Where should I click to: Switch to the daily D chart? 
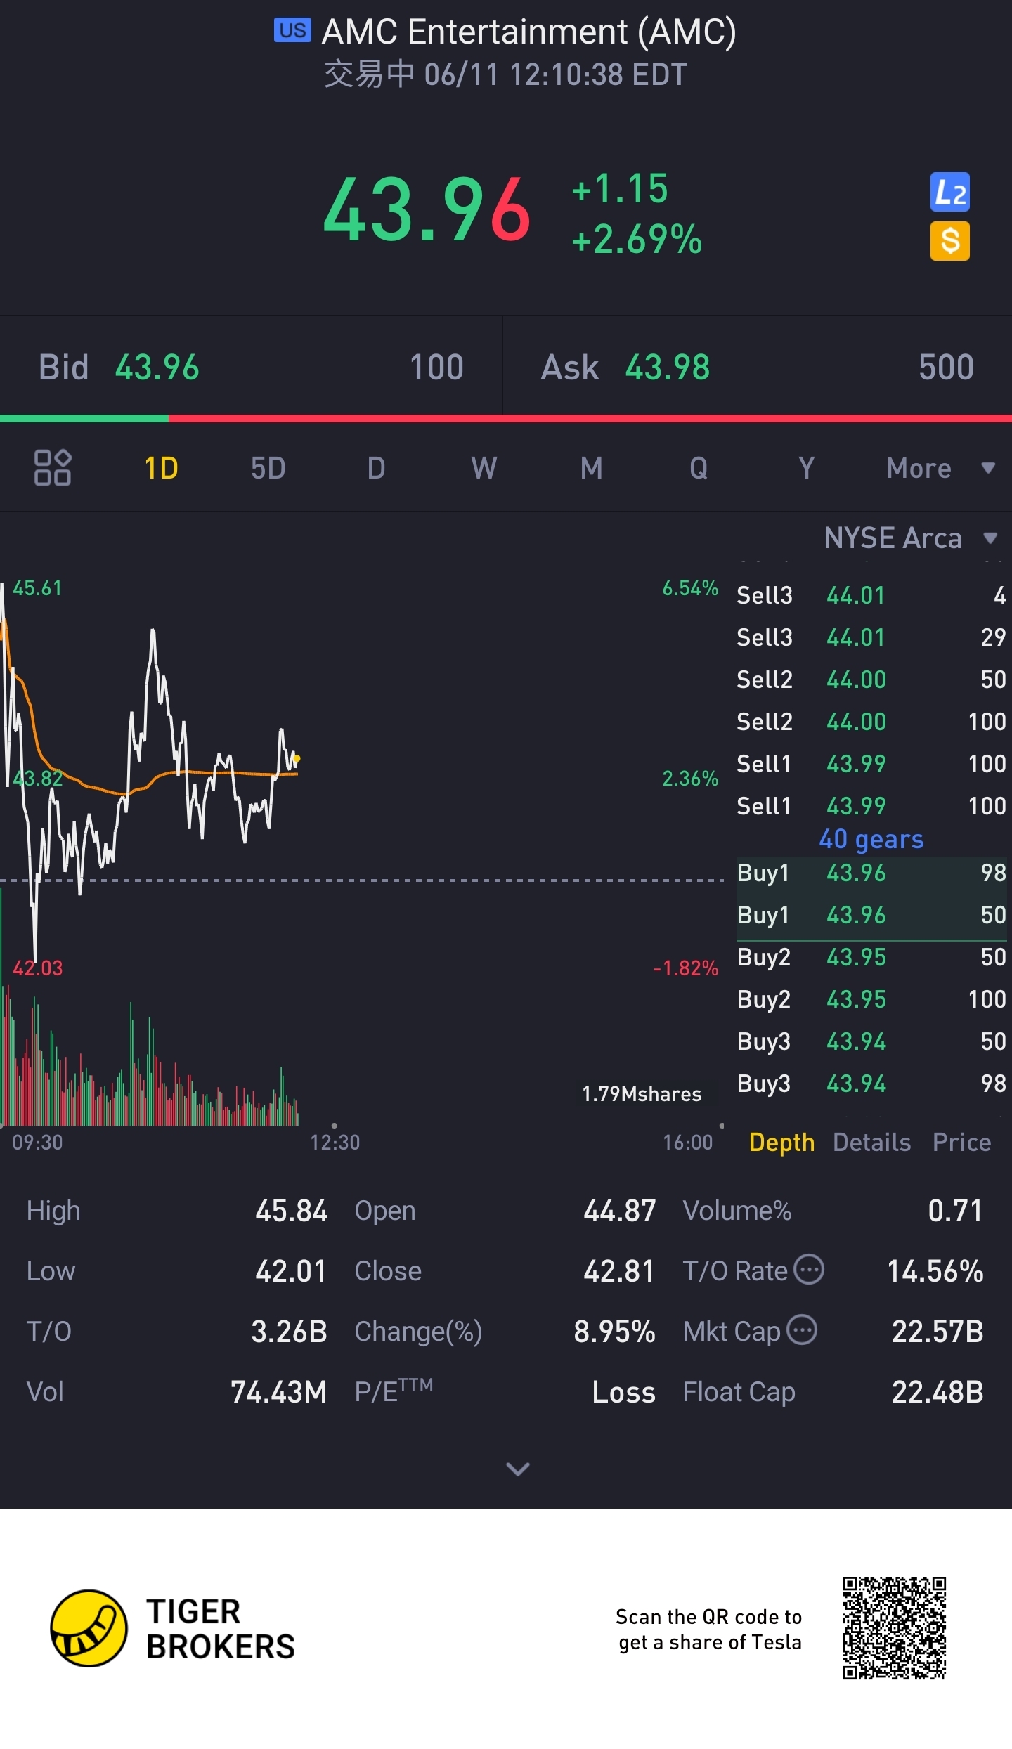coord(376,468)
